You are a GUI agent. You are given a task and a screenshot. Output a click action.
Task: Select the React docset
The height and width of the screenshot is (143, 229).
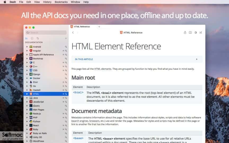click(46, 125)
